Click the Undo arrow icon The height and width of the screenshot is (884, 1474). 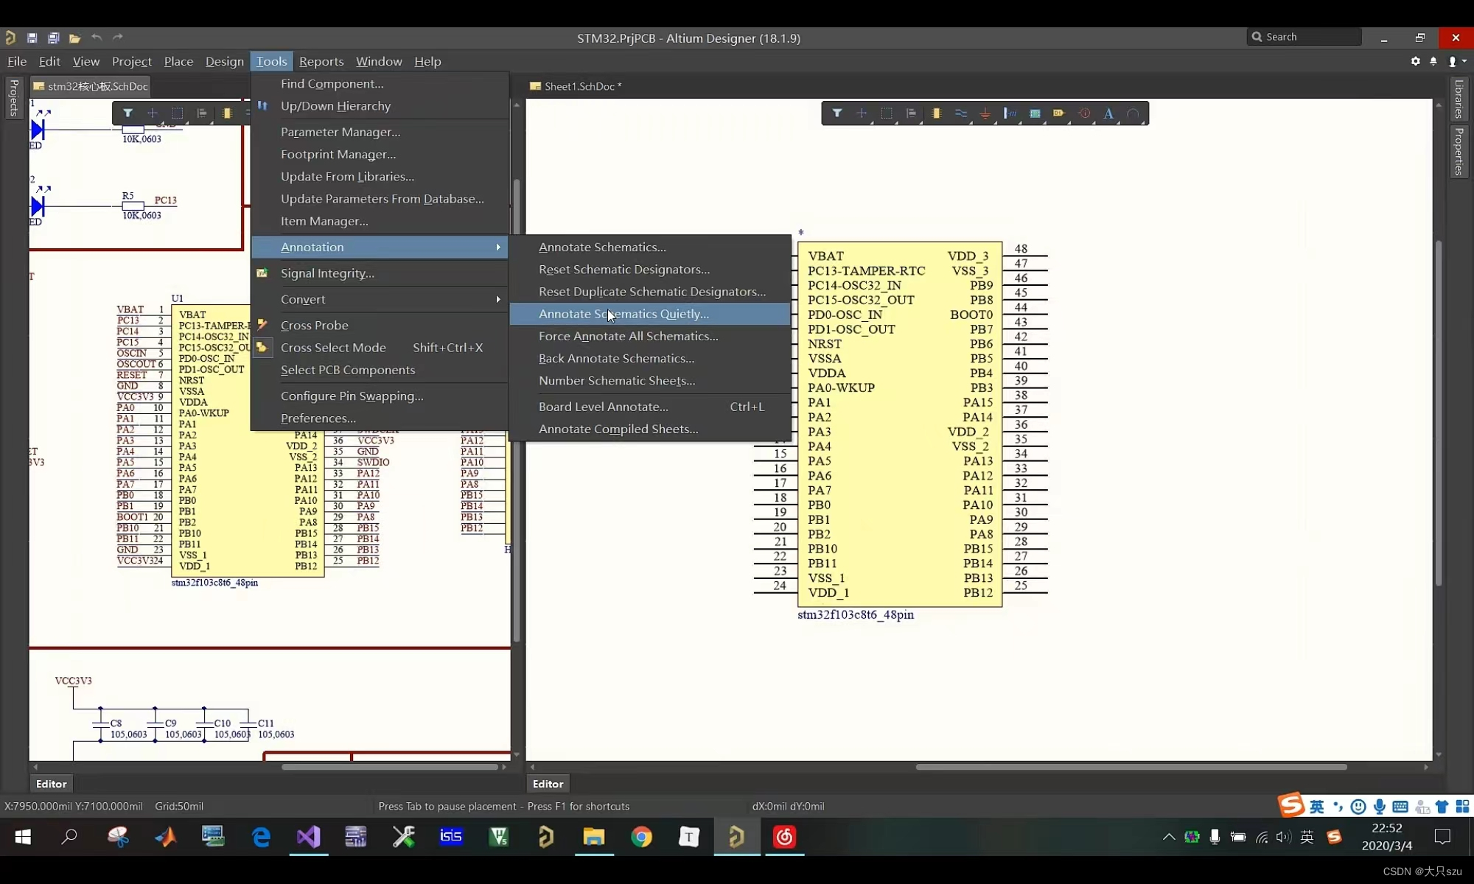click(x=96, y=38)
